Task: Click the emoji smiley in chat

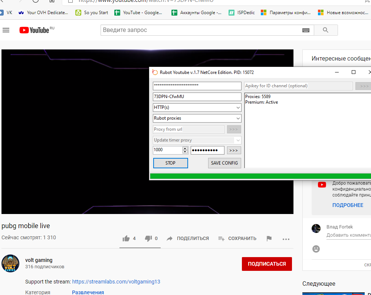Action: [316, 249]
